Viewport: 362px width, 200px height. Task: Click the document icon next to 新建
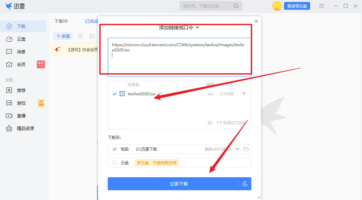(80, 36)
